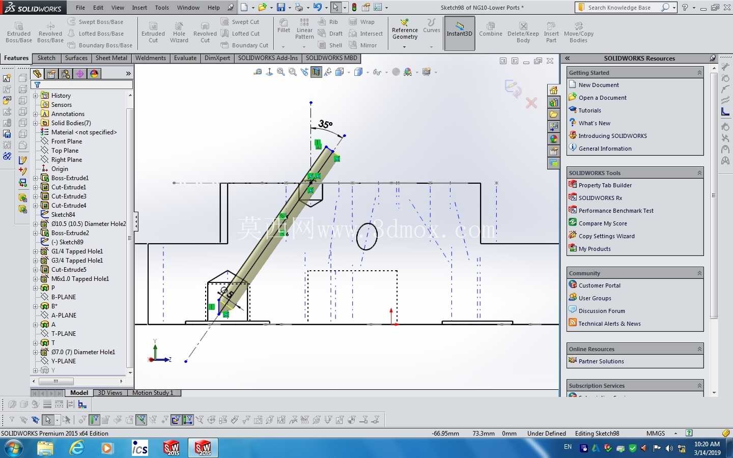Select the Fillet tool icon
The width and height of the screenshot is (733, 458).
[284, 26]
